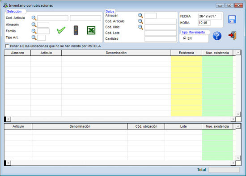Open the Tipo Art. lookup magnifier
Viewport: 246px width, 176px height.
34,38
